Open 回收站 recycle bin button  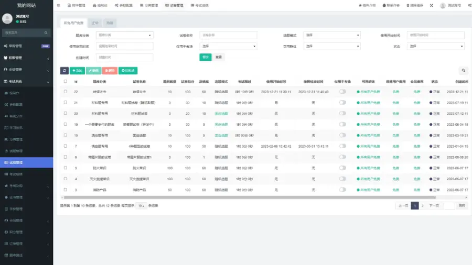coord(128,70)
